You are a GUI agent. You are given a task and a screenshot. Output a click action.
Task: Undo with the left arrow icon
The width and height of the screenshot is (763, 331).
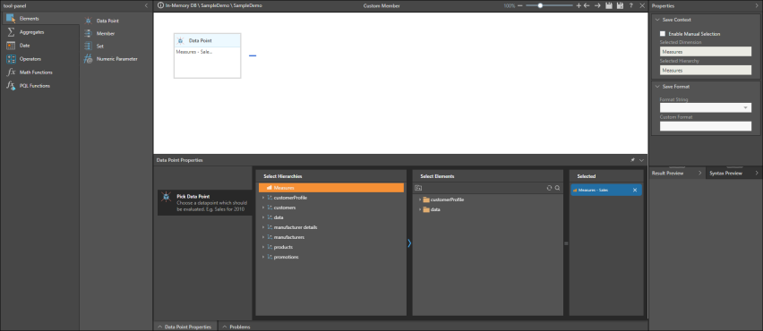pyautogui.click(x=587, y=5)
